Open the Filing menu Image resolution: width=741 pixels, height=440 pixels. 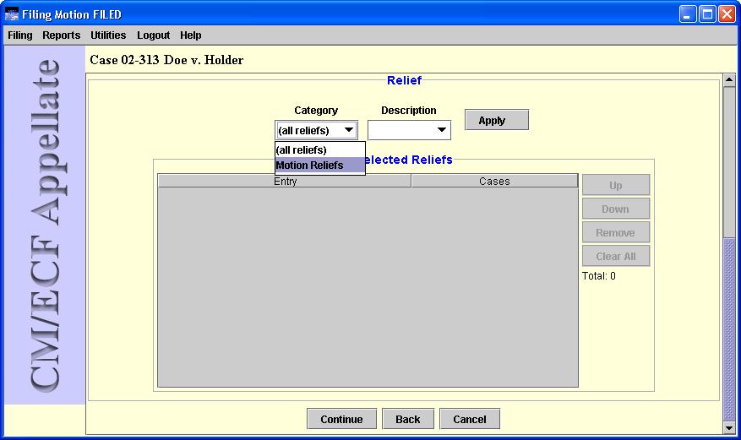click(19, 35)
